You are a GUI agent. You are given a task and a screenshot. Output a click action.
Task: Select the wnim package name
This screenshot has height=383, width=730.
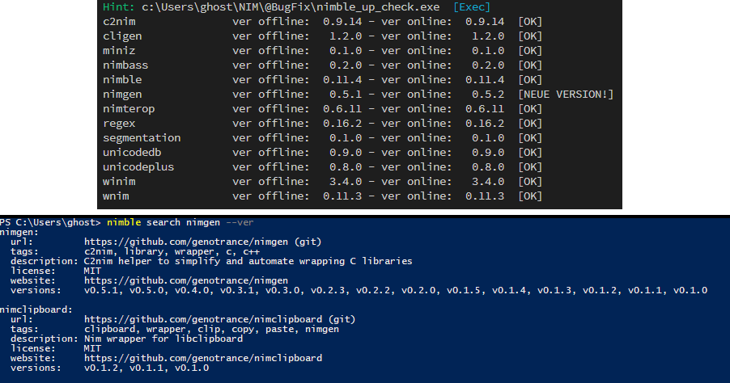pyautogui.click(x=117, y=196)
